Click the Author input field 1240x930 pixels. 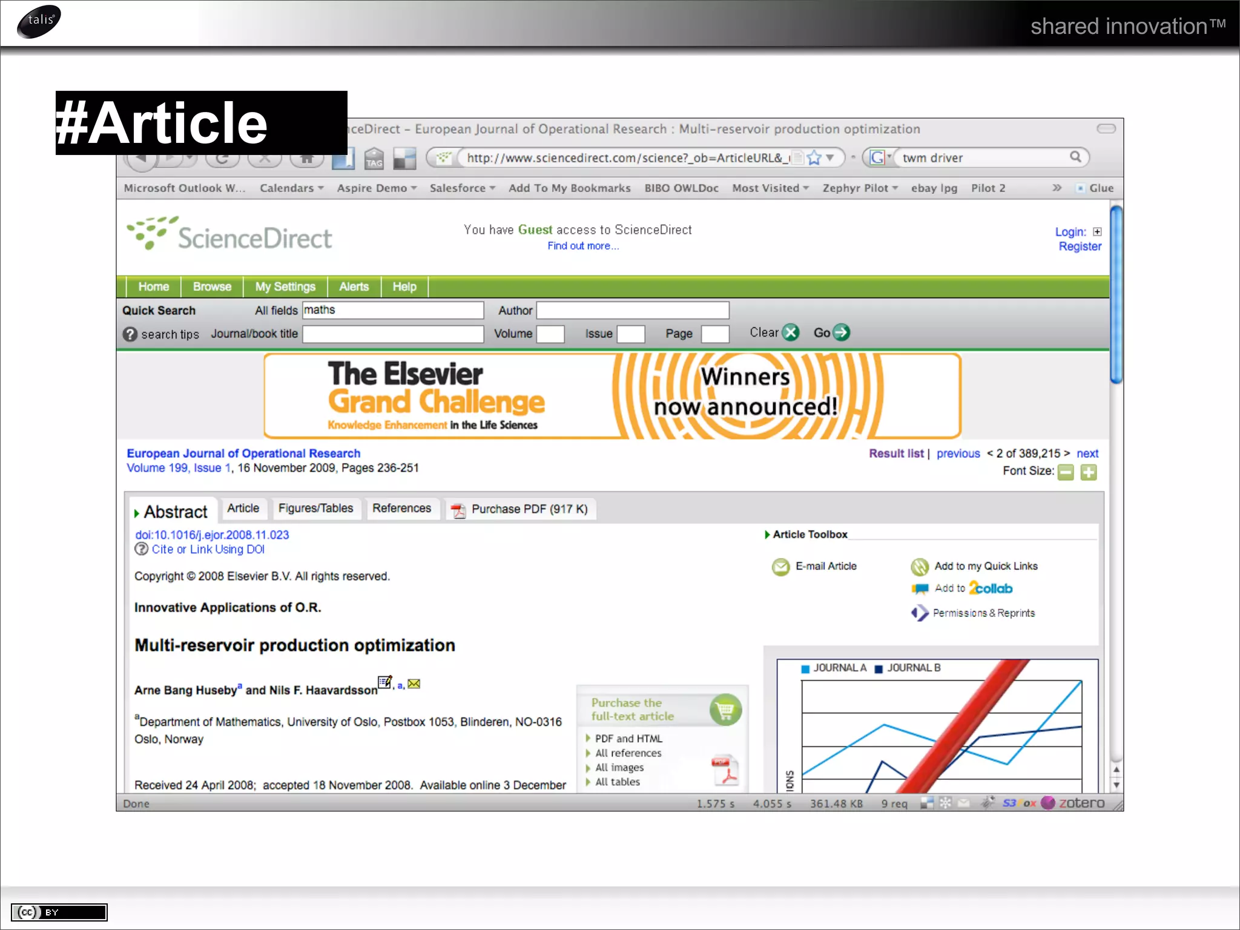pyautogui.click(x=633, y=310)
